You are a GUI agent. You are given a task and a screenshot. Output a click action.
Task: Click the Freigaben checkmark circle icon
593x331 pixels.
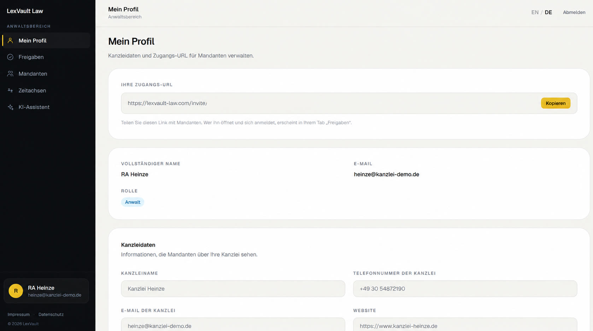pos(10,57)
